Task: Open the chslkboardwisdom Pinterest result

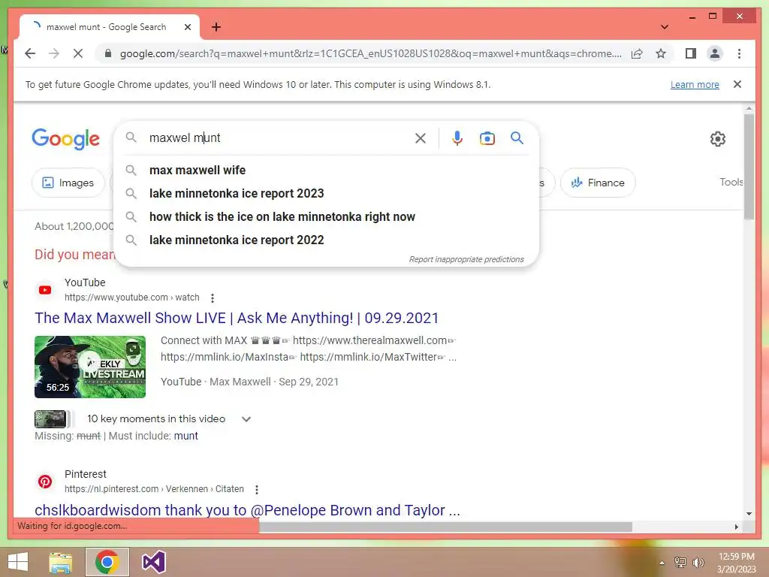Action: (247, 510)
